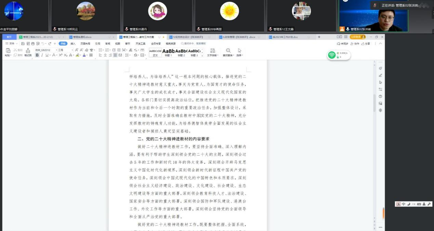This screenshot has width=434, height=231.
Task: Toggle justify text alignment button
Action: click(x=115, y=55)
